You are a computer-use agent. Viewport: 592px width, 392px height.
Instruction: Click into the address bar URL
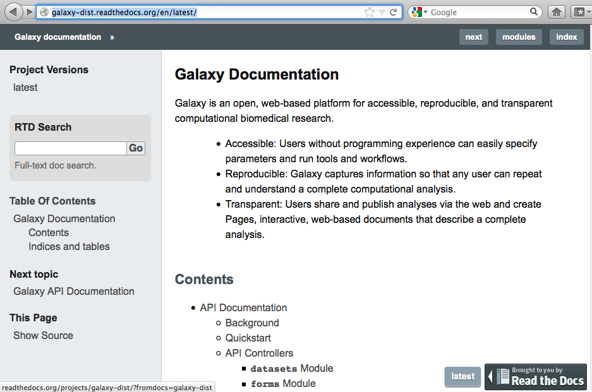click(x=124, y=13)
